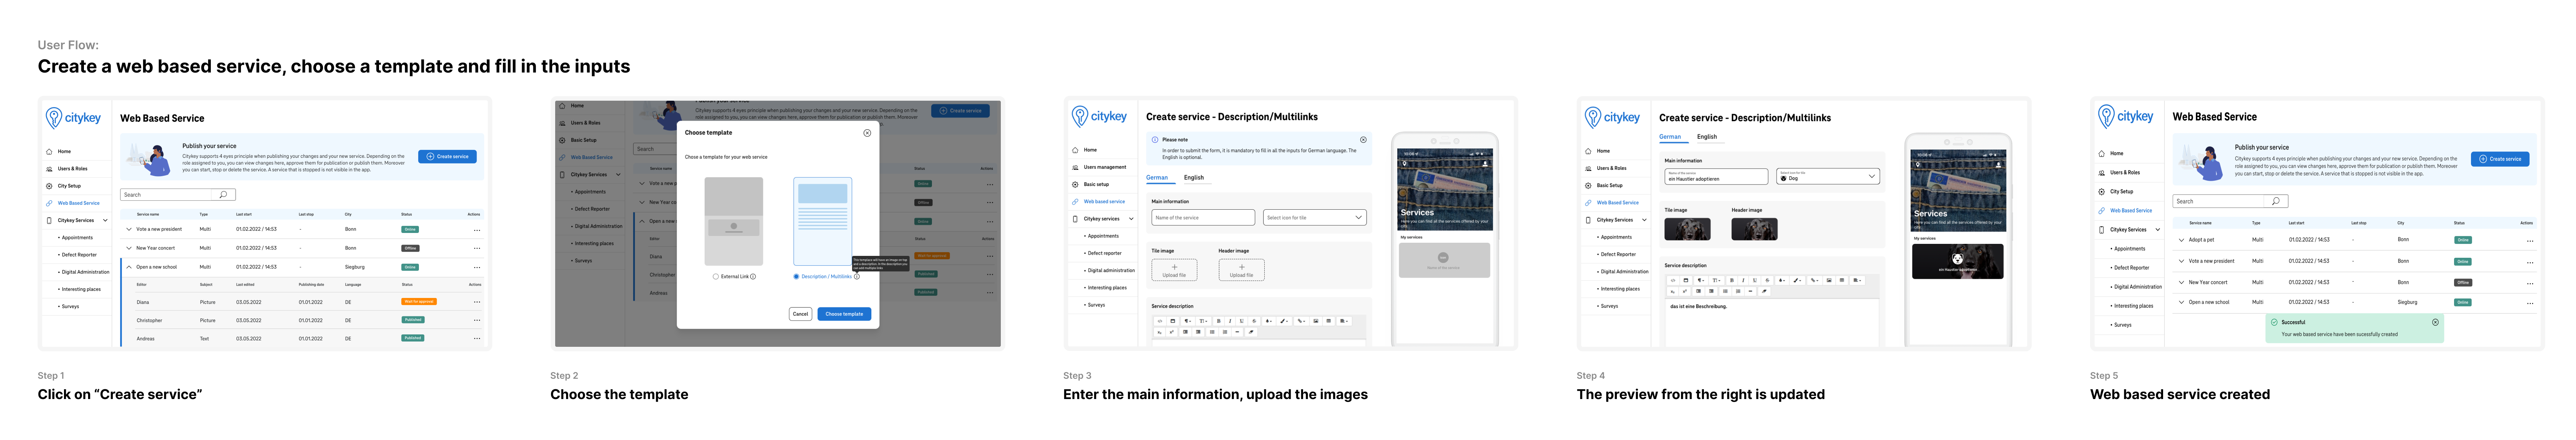Dismiss the 'Please note' banner close icon
Image resolution: width=2576 pixels, height=440 pixels.
(x=1363, y=140)
